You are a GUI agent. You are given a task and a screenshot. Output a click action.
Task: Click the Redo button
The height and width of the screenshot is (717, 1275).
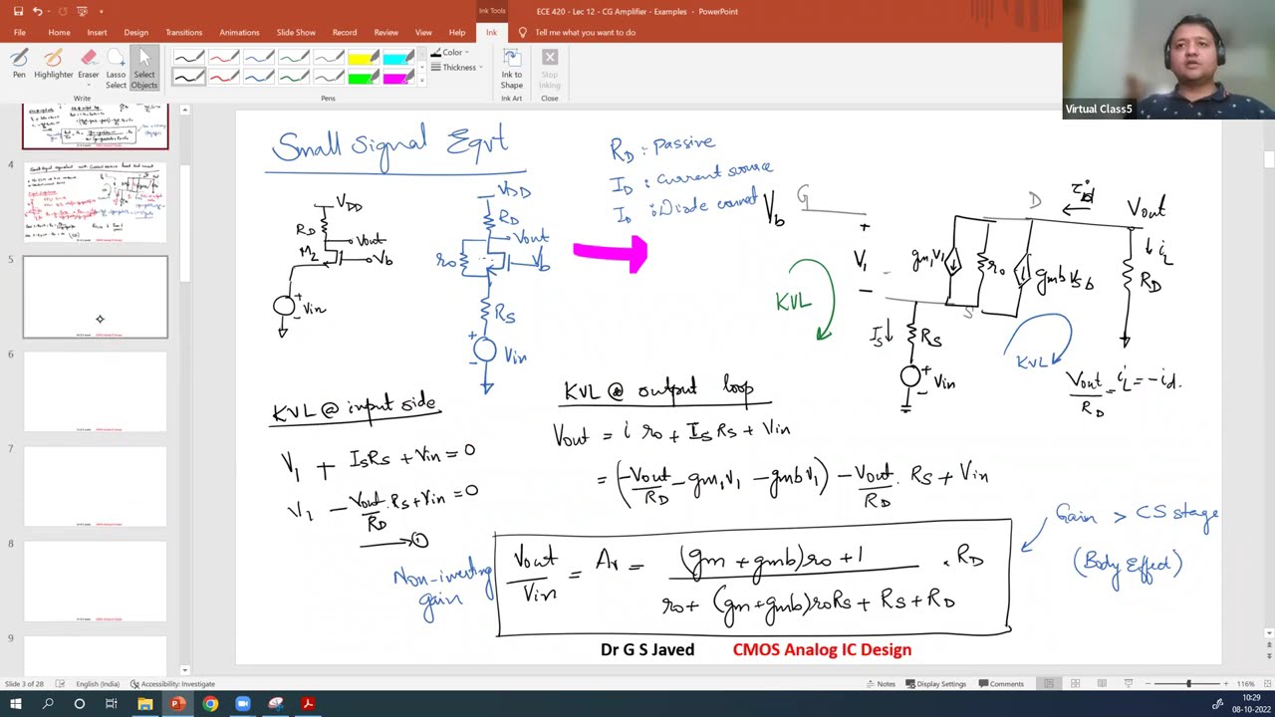coord(63,11)
